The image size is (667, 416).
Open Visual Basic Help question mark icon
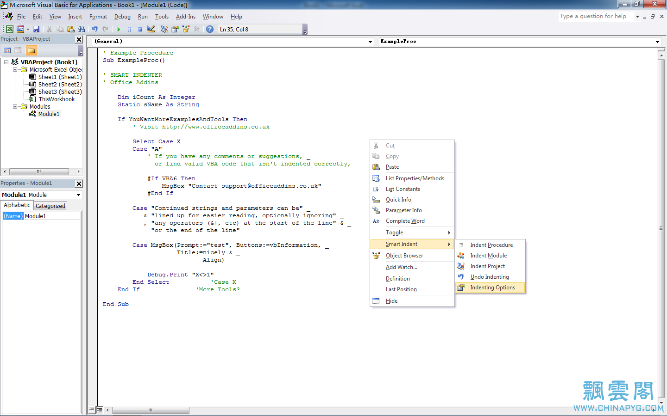[210, 29]
